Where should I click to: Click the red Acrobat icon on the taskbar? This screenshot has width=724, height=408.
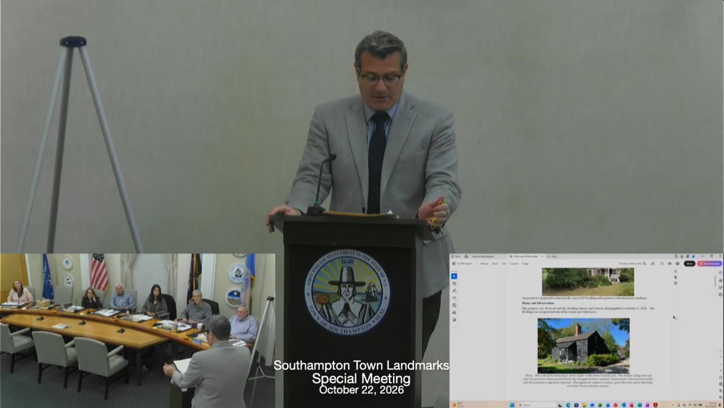coord(655,404)
